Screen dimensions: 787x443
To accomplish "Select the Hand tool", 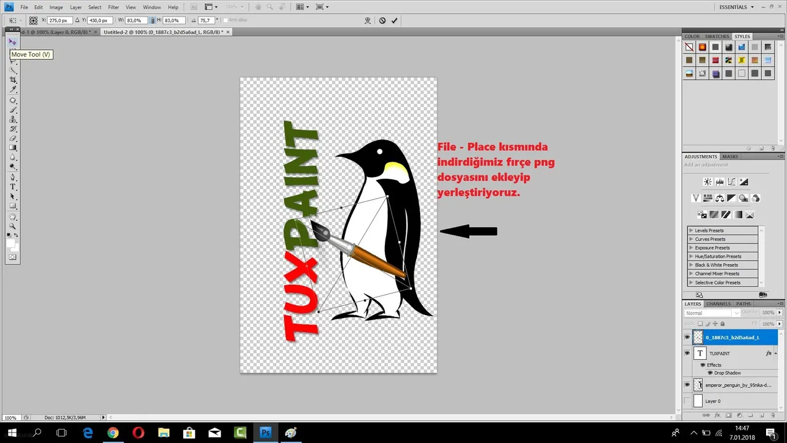I will coord(12,217).
